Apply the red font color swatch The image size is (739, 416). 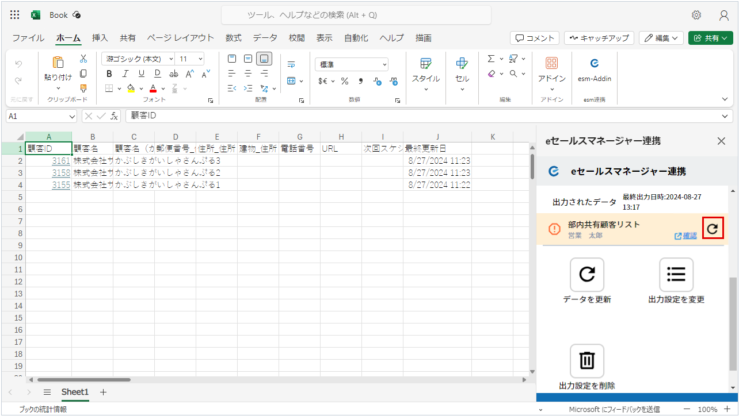click(x=153, y=88)
